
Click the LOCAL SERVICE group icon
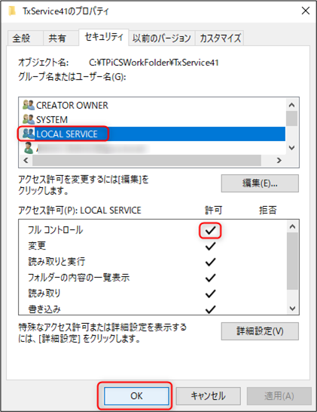tap(29, 134)
